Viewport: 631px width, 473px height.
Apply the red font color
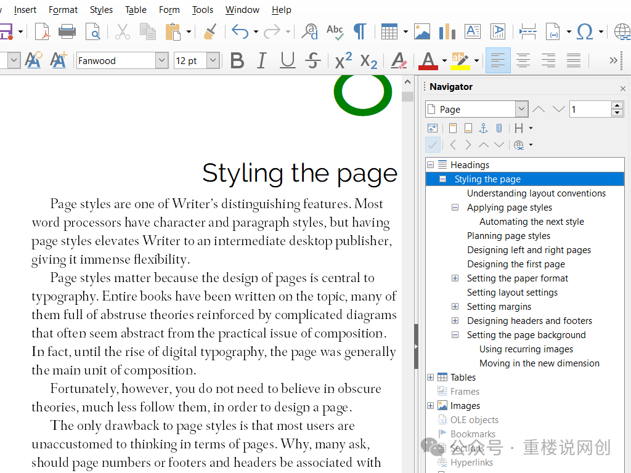[x=428, y=61]
